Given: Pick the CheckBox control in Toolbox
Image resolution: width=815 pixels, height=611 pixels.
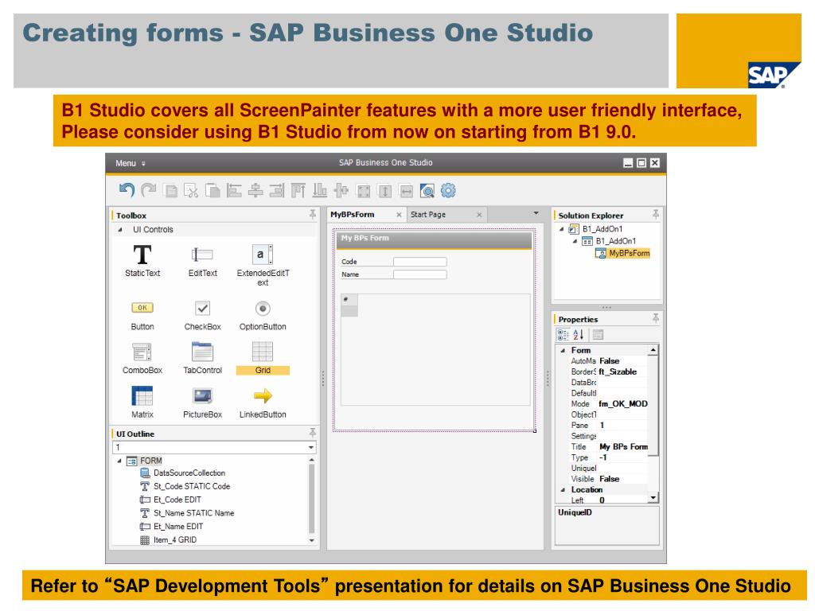Looking at the screenshot, I should coord(202,316).
